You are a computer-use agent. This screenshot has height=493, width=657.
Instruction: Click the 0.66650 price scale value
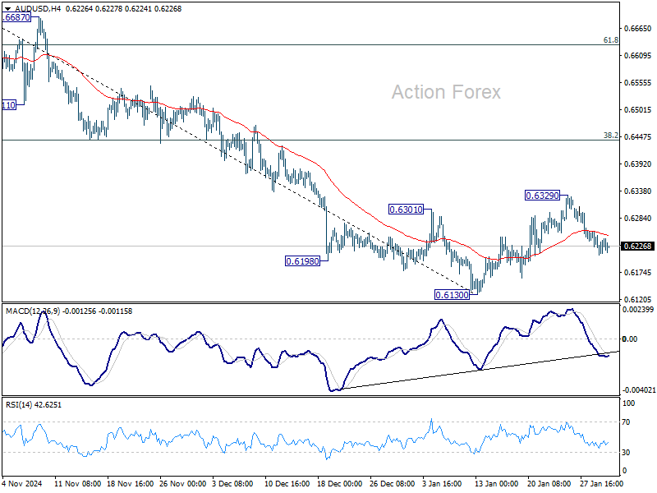(x=637, y=29)
